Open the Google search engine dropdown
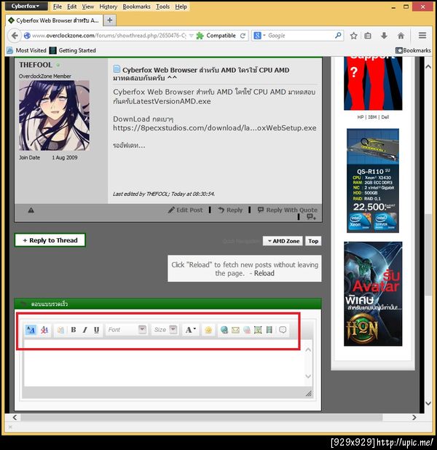 [x=259, y=36]
